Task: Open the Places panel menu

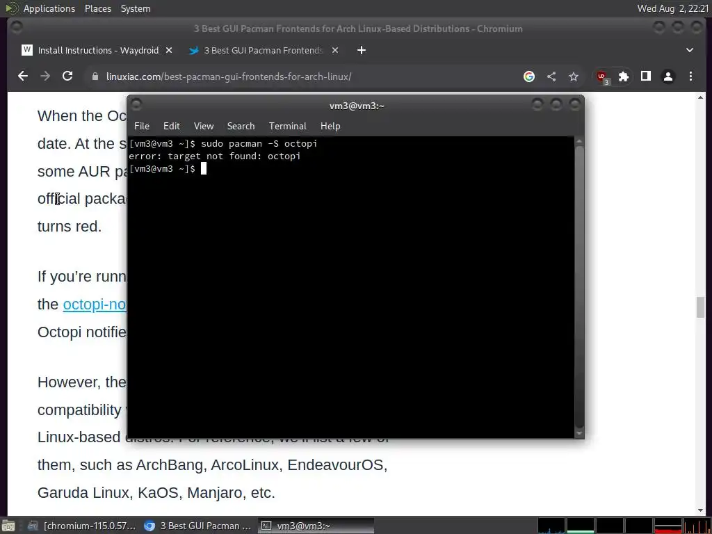Action: (97, 8)
